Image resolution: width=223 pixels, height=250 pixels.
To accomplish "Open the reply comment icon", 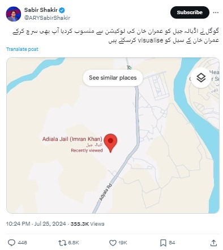I will (11, 243).
